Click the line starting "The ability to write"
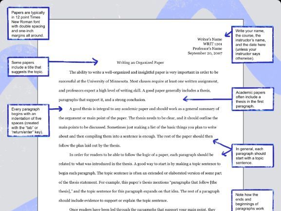 144,72
